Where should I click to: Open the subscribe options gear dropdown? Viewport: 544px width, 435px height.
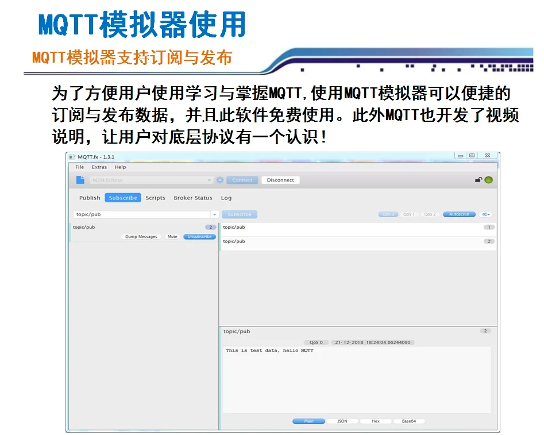[486, 214]
